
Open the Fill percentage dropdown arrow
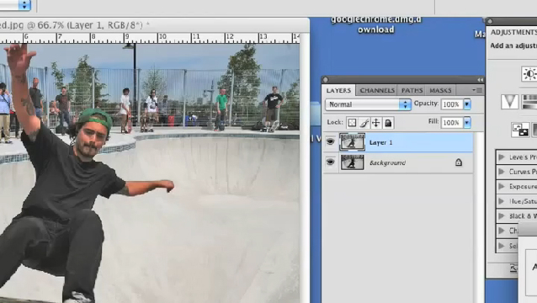[467, 122]
